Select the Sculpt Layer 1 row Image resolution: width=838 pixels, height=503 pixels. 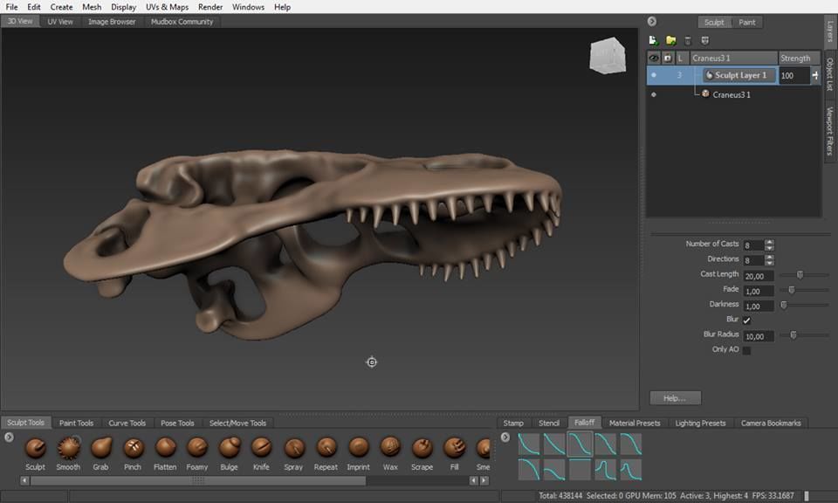click(733, 75)
